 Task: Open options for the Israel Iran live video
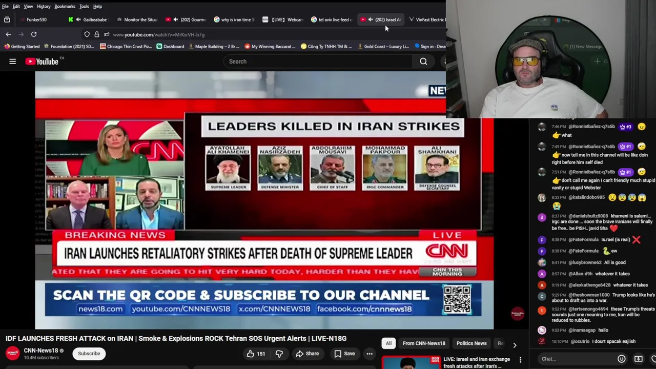tap(520, 360)
